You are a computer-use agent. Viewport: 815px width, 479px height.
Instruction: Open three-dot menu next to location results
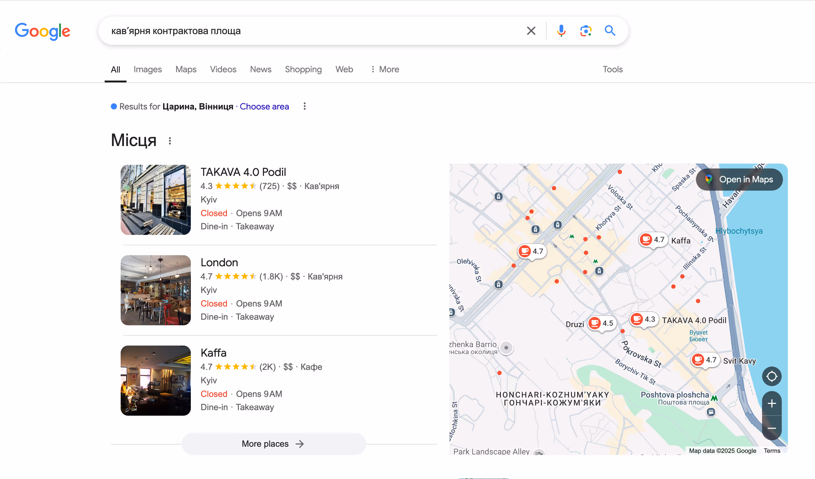point(304,106)
